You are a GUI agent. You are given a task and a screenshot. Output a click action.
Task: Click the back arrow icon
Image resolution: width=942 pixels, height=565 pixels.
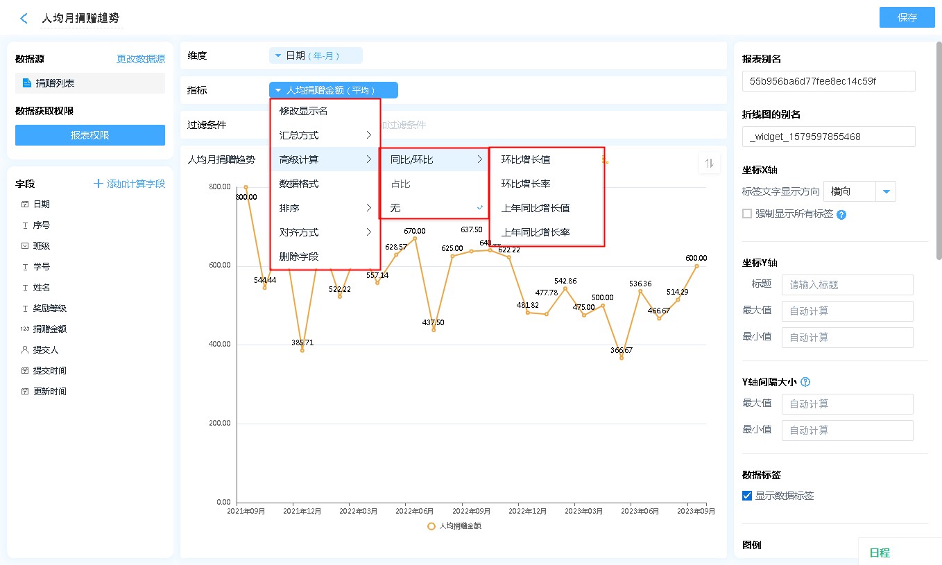24,19
